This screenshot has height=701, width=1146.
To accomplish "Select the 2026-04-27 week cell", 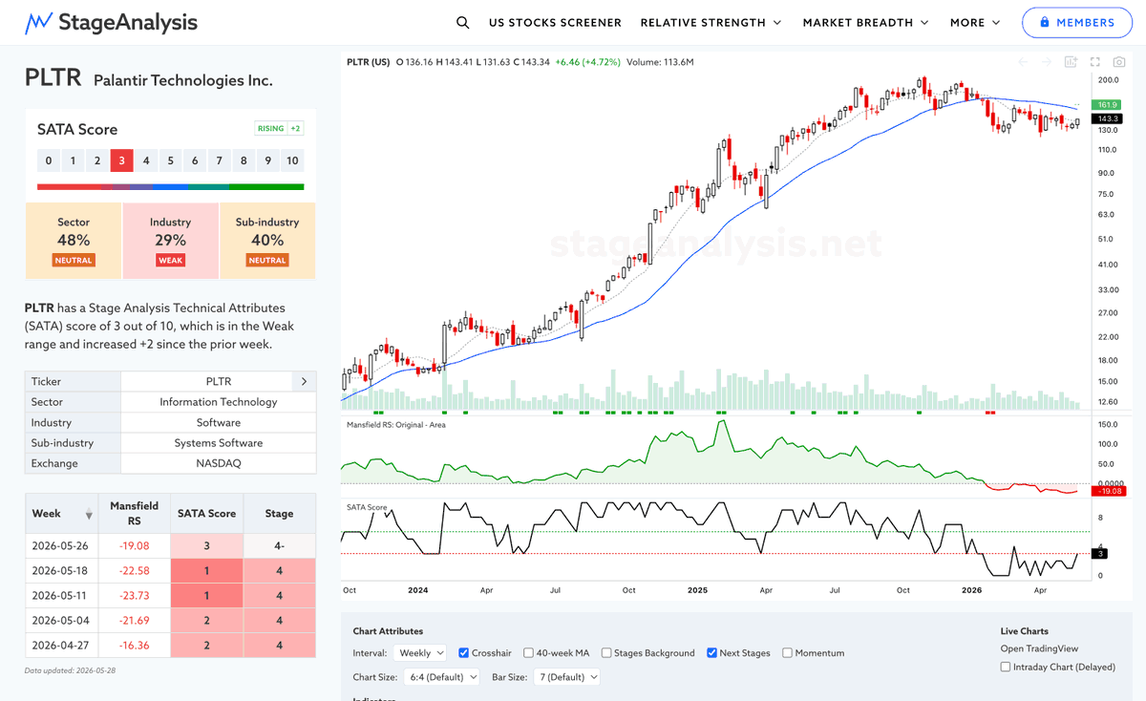I will point(62,646).
